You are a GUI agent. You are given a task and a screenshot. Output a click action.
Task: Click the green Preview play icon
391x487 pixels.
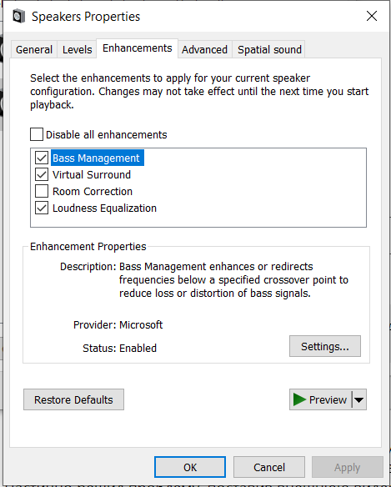(x=299, y=399)
